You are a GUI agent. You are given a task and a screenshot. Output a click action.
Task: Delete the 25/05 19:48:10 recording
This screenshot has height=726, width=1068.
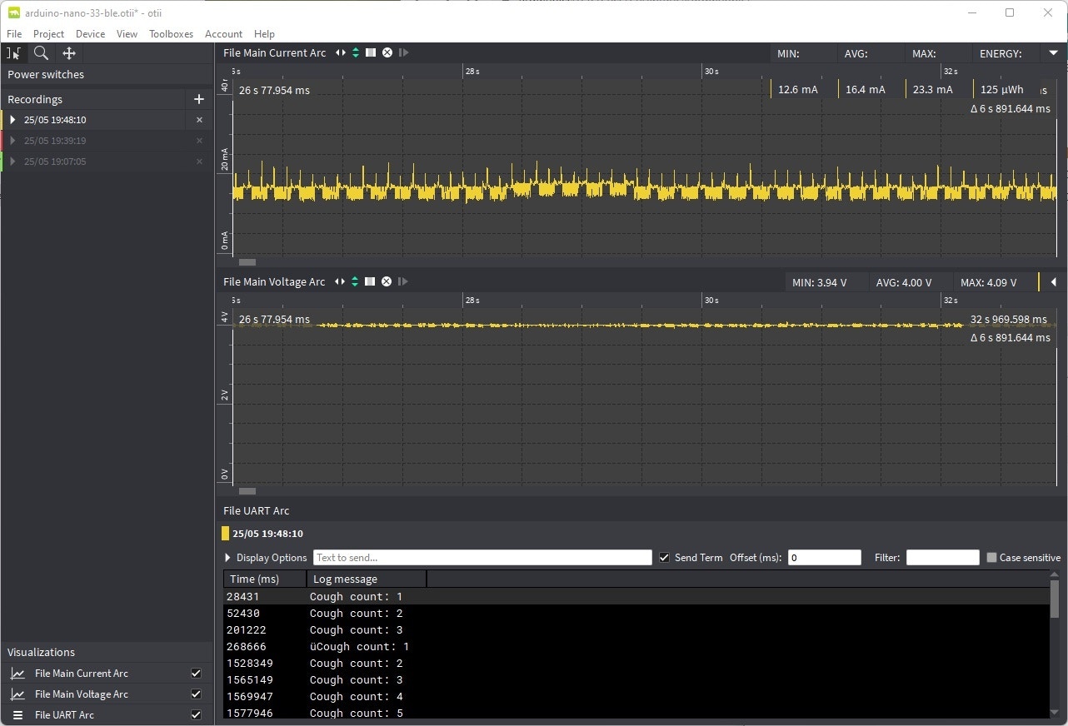click(x=199, y=120)
